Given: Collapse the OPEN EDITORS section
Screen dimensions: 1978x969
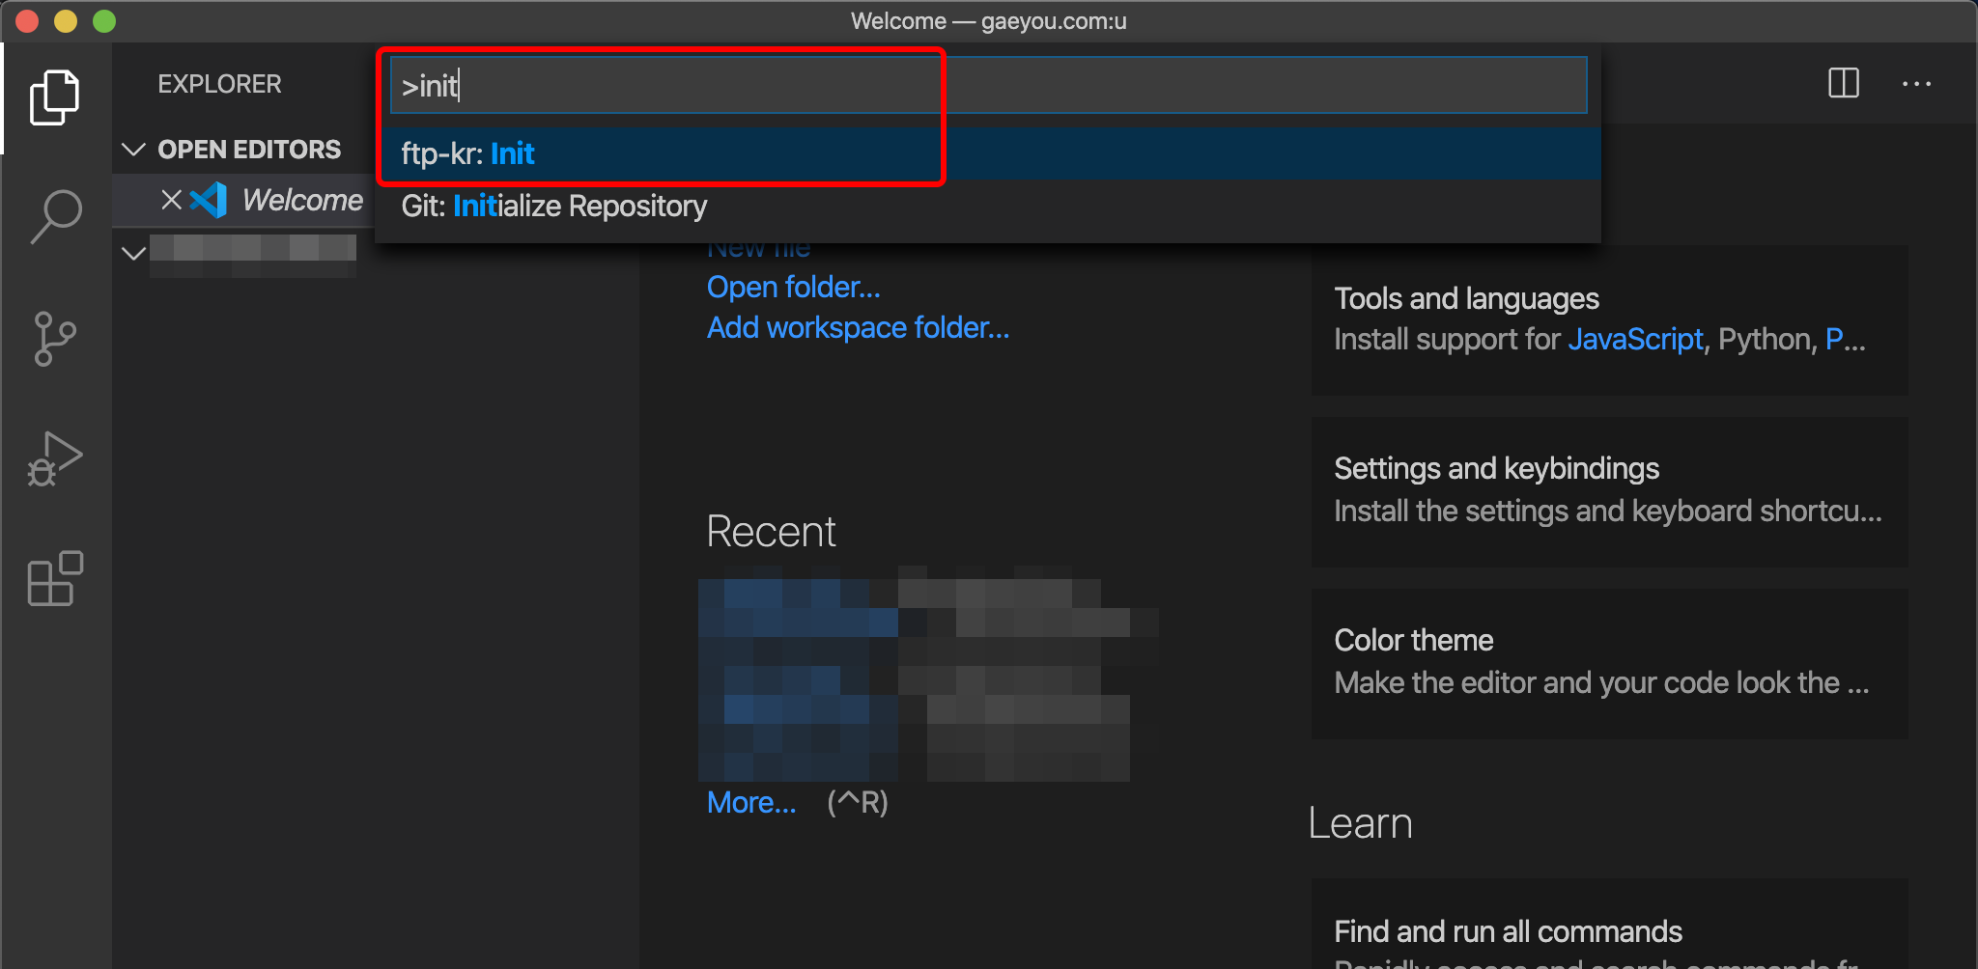Looking at the screenshot, I should tap(133, 150).
